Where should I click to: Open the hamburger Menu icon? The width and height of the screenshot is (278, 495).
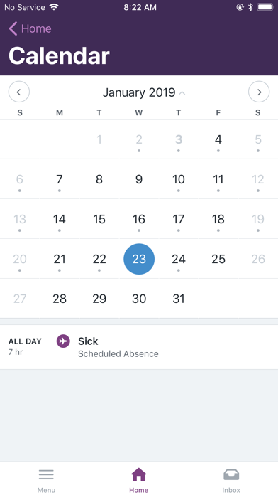point(46,474)
